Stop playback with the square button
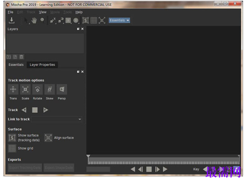The height and width of the screenshot is (184, 248). [x=149, y=169]
